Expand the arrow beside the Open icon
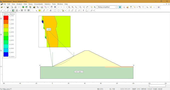Viewport: 170px width, 90px height. tap(4, 7)
